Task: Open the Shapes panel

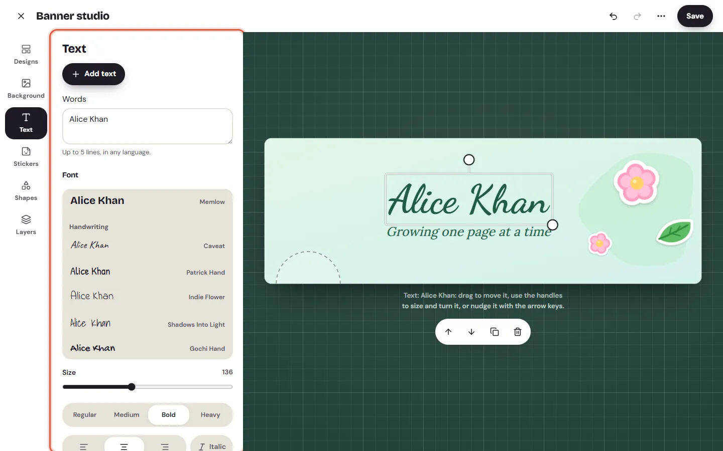Action: click(26, 191)
